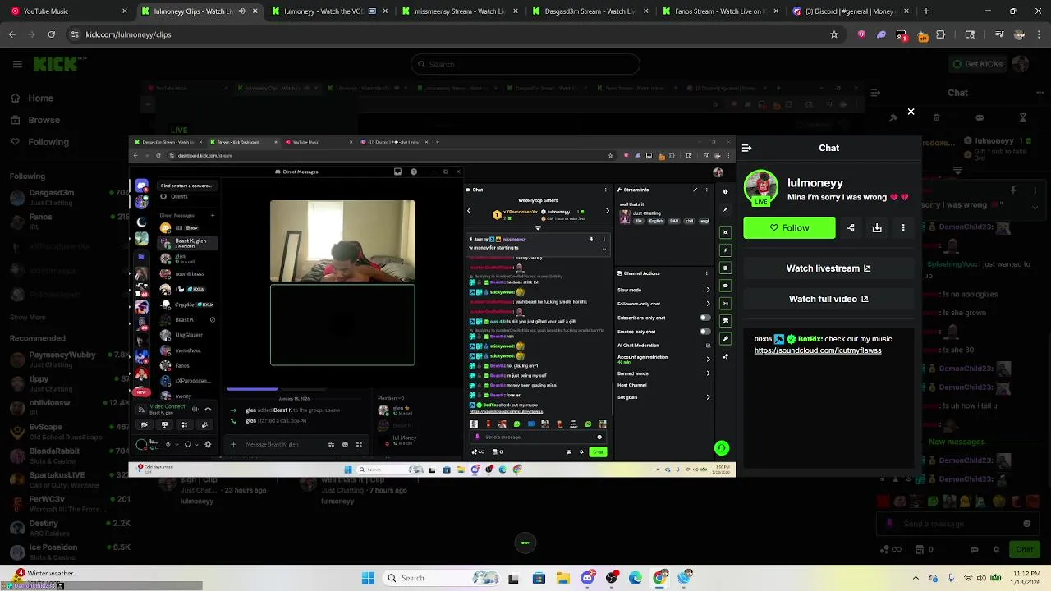Image resolution: width=1051 pixels, height=591 pixels.
Task: Open lulmoneyy's live avatar in the overlay
Action: click(x=761, y=188)
